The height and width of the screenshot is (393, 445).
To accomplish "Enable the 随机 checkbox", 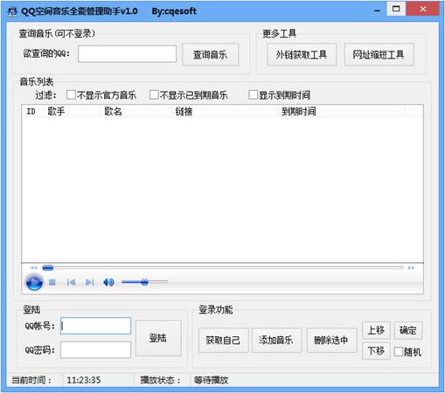I will 399,352.
